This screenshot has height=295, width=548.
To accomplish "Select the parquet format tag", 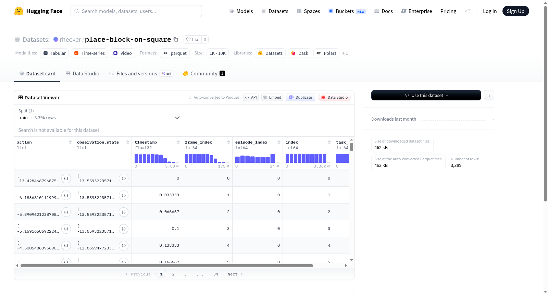I will coord(175,53).
